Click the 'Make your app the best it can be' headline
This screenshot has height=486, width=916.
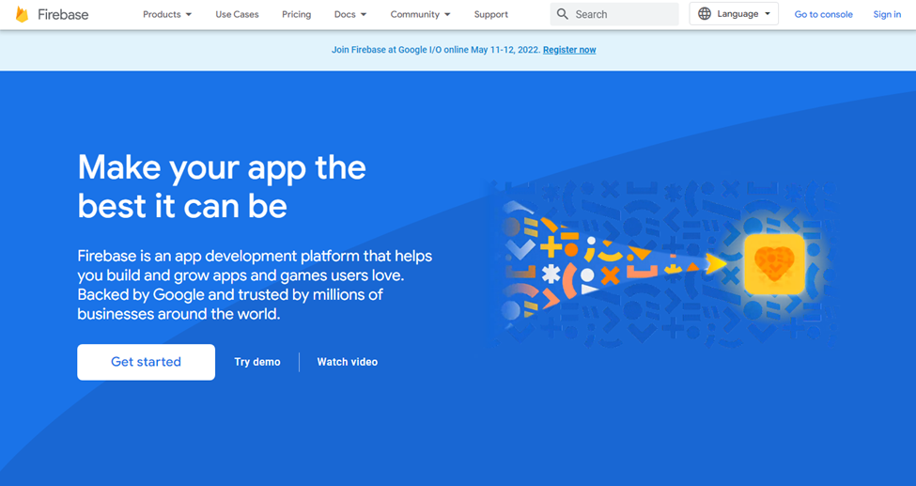[222, 186]
